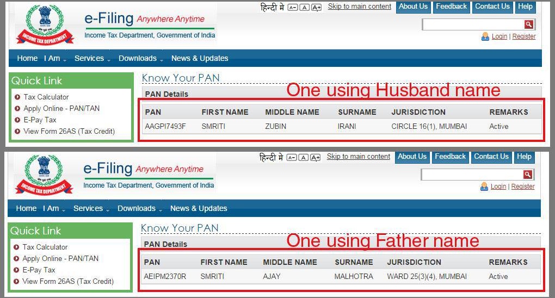555x298 pixels.
Task: Click middle name cell ZUBIN
Action: (276, 126)
